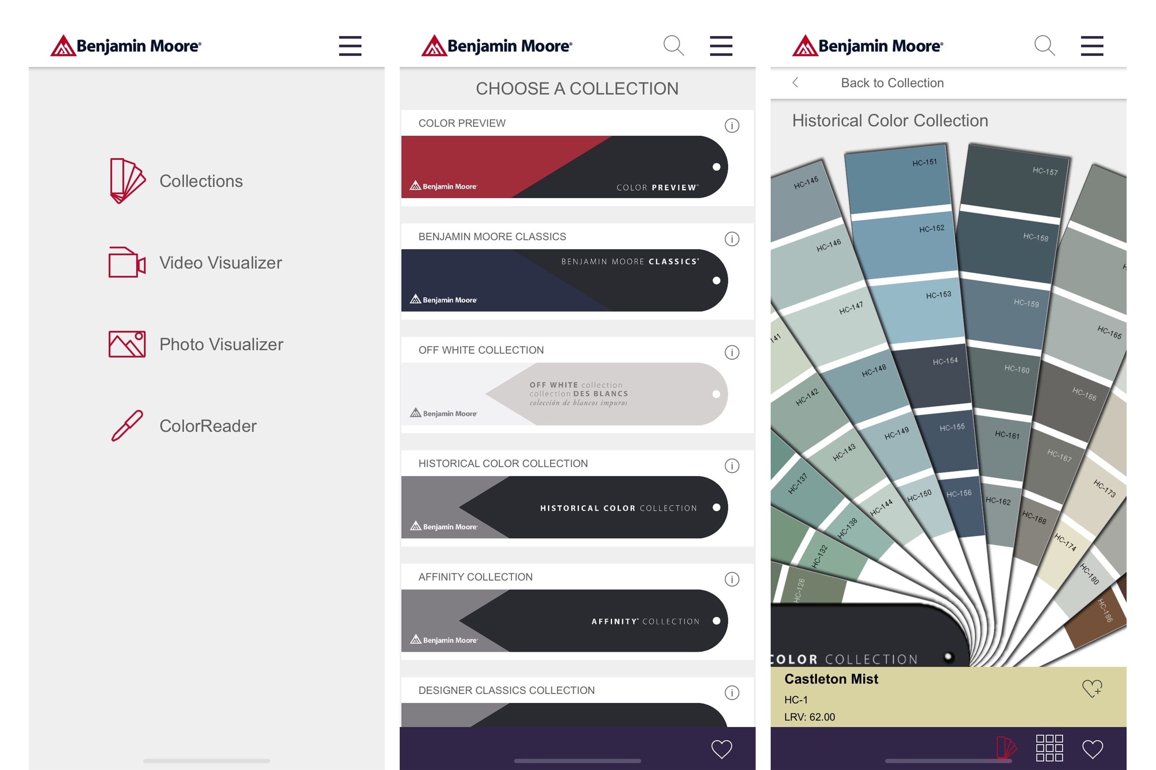The height and width of the screenshot is (770, 1156).
Task: Click the "Castleton Mist" color name
Action: coord(831,679)
